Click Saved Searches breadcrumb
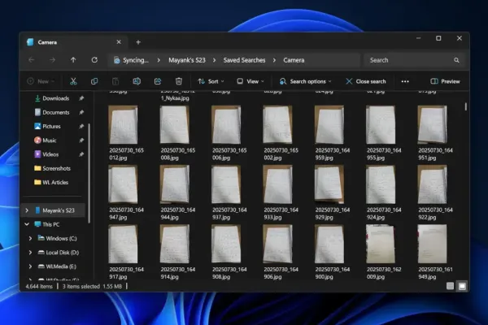The width and height of the screenshot is (488, 325). tap(244, 60)
